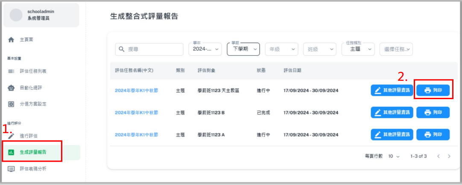Expand the 下學期 semester dropdown

click(x=243, y=49)
